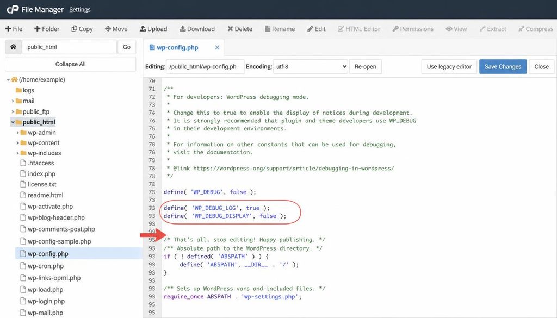Click the editor Close button
Screen dimensions: 557x318
tap(541, 67)
